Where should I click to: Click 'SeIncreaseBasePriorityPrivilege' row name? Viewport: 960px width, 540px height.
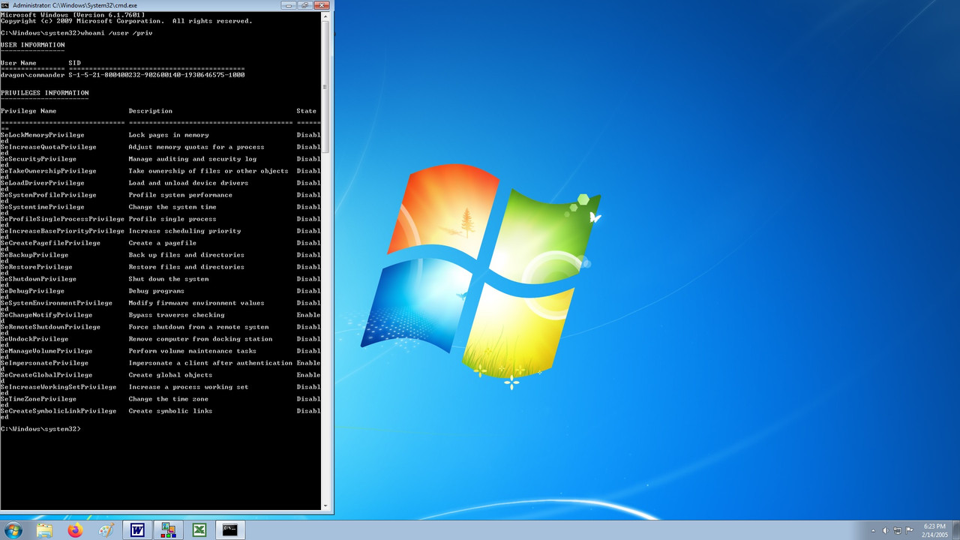click(x=62, y=231)
